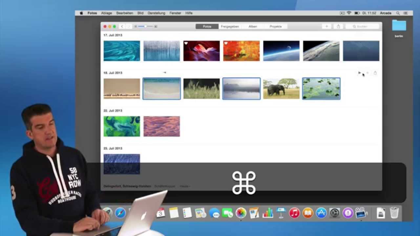The image size is (420, 236).
Task: Launch Safari from the Dock
Action: pyautogui.click(x=120, y=213)
